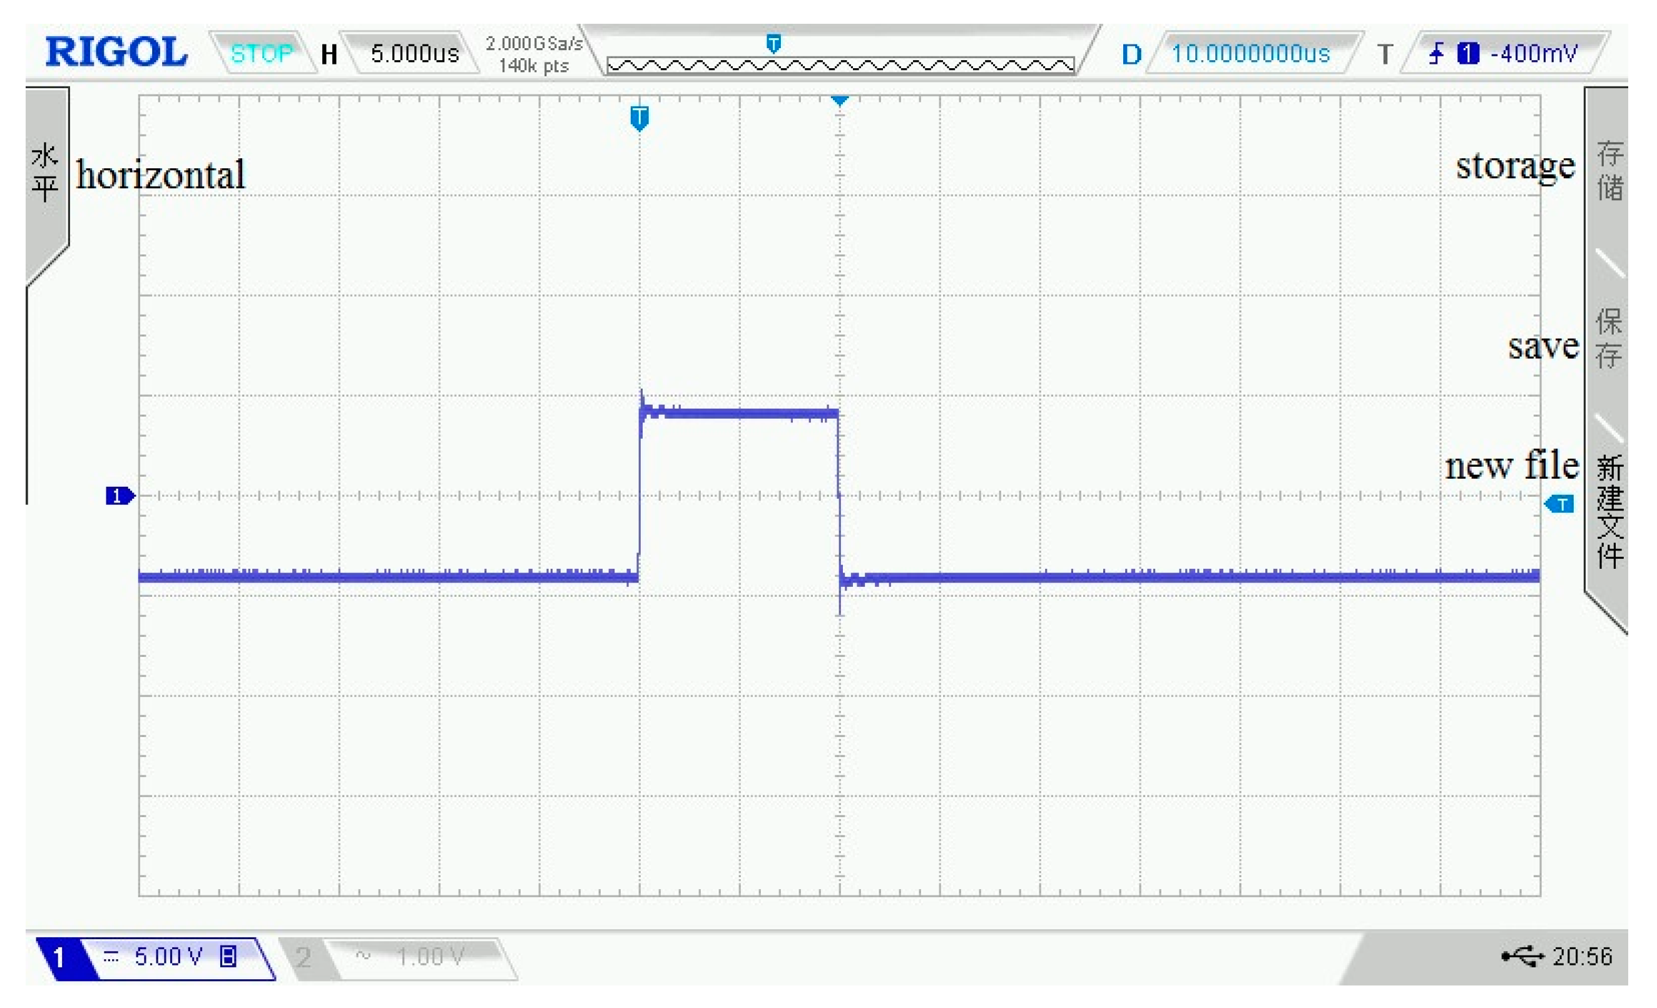Click the channel 1 ground level marker

pos(120,496)
